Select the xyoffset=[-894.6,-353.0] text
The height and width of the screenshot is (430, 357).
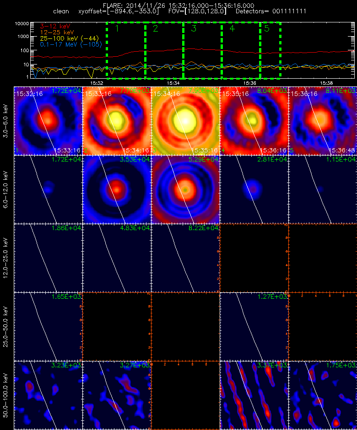119,11
